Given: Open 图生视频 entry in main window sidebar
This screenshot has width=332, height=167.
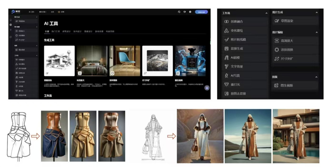Looking at the screenshot, I should [x=26, y=50].
